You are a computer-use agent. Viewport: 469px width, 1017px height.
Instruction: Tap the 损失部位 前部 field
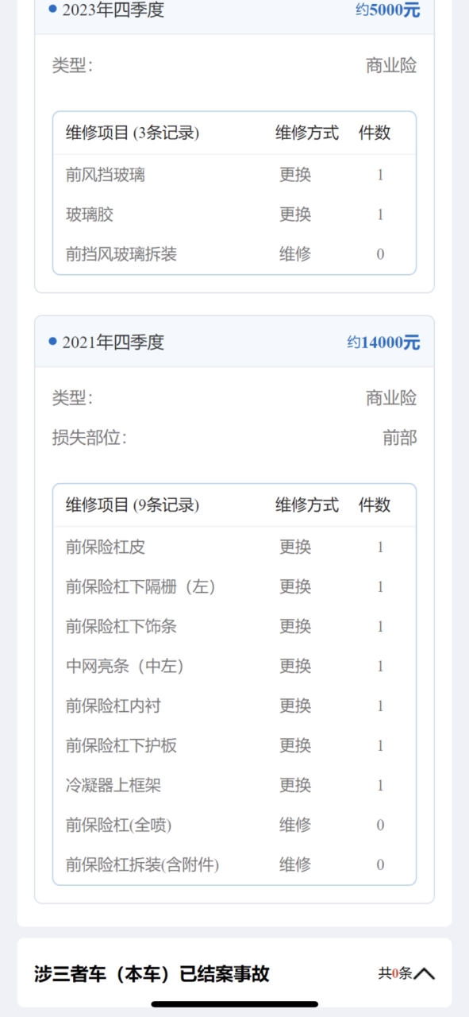point(235,438)
